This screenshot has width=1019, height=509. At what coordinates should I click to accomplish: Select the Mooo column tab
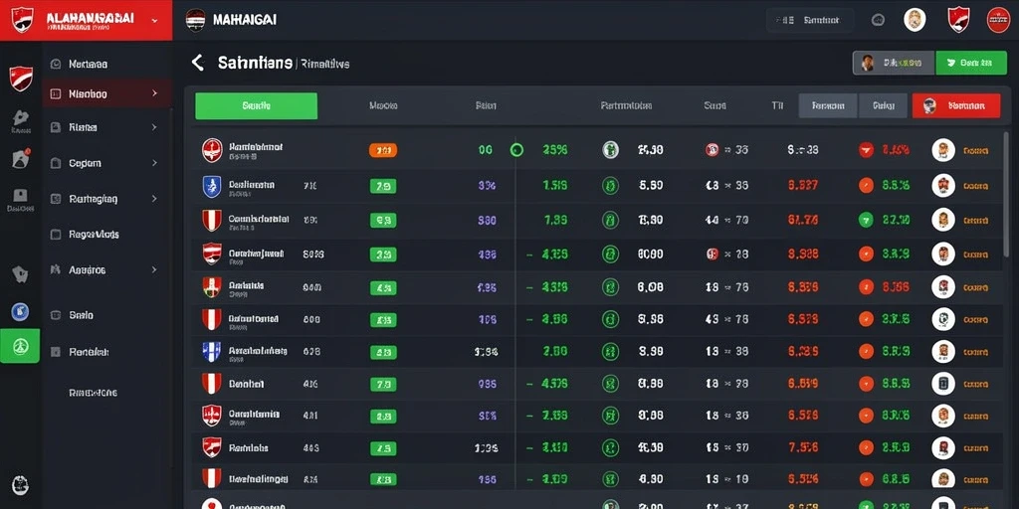(383, 105)
